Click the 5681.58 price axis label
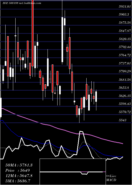The width and height of the screenshot is (132, 185). tap(125, 80)
